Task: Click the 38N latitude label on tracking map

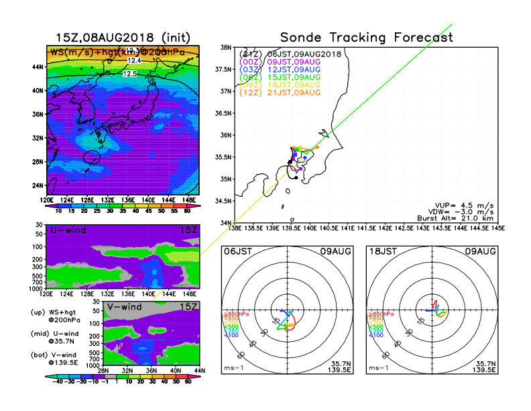Action: (x=226, y=48)
